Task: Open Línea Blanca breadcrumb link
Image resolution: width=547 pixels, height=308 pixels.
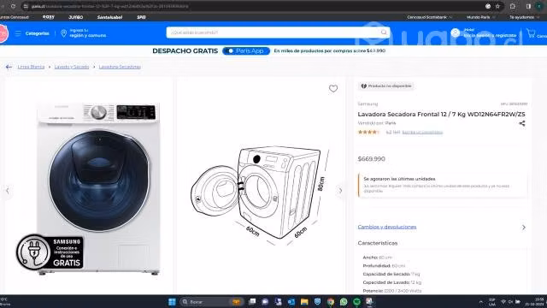Action: pos(31,67)
